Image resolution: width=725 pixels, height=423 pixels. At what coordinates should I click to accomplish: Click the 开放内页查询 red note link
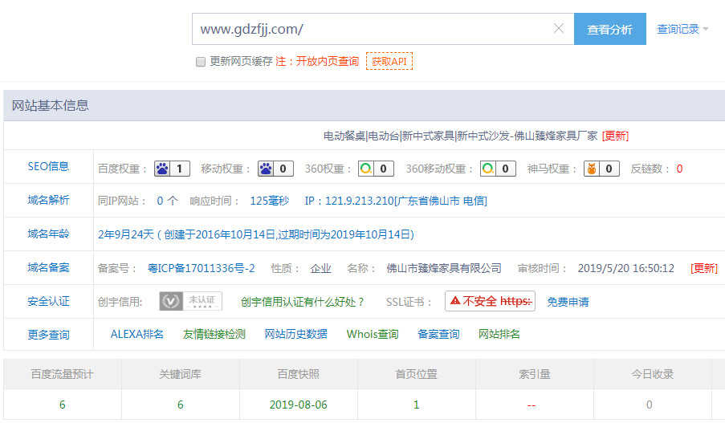(328, 62)
